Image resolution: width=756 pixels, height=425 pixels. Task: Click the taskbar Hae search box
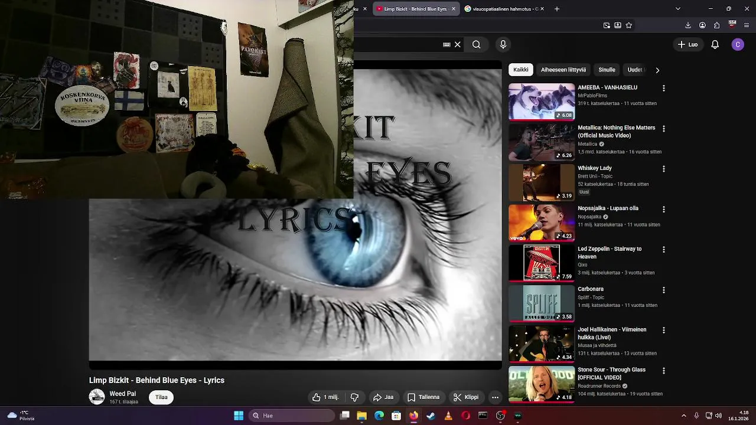[x=291, y=416]
